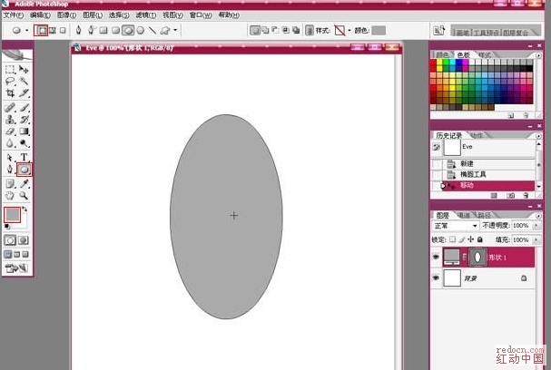Open blend mode dropdown 正常
Image resolution: width=551 pixels, height=370 pixels.
pos(455,226)
